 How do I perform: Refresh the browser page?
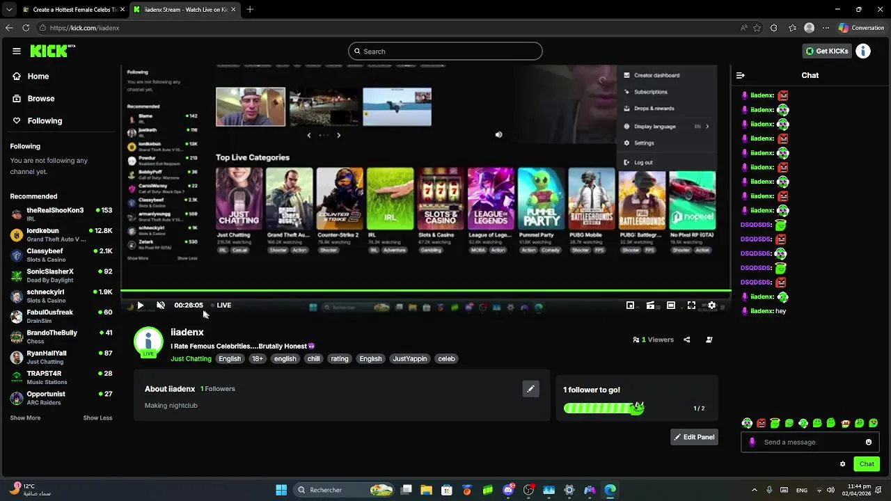tap(26, 28)
